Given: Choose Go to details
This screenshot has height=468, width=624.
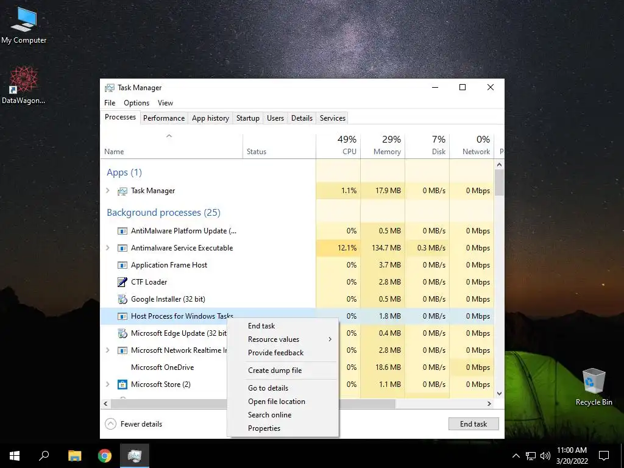Looking at the screenshot, I should (x=283, y=388).
